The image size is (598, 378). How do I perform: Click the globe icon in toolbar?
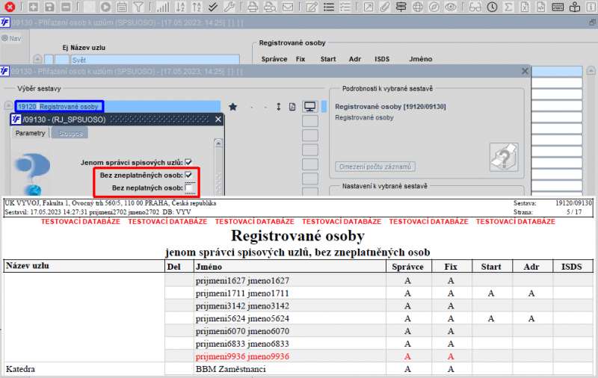(x=418, y=7)
